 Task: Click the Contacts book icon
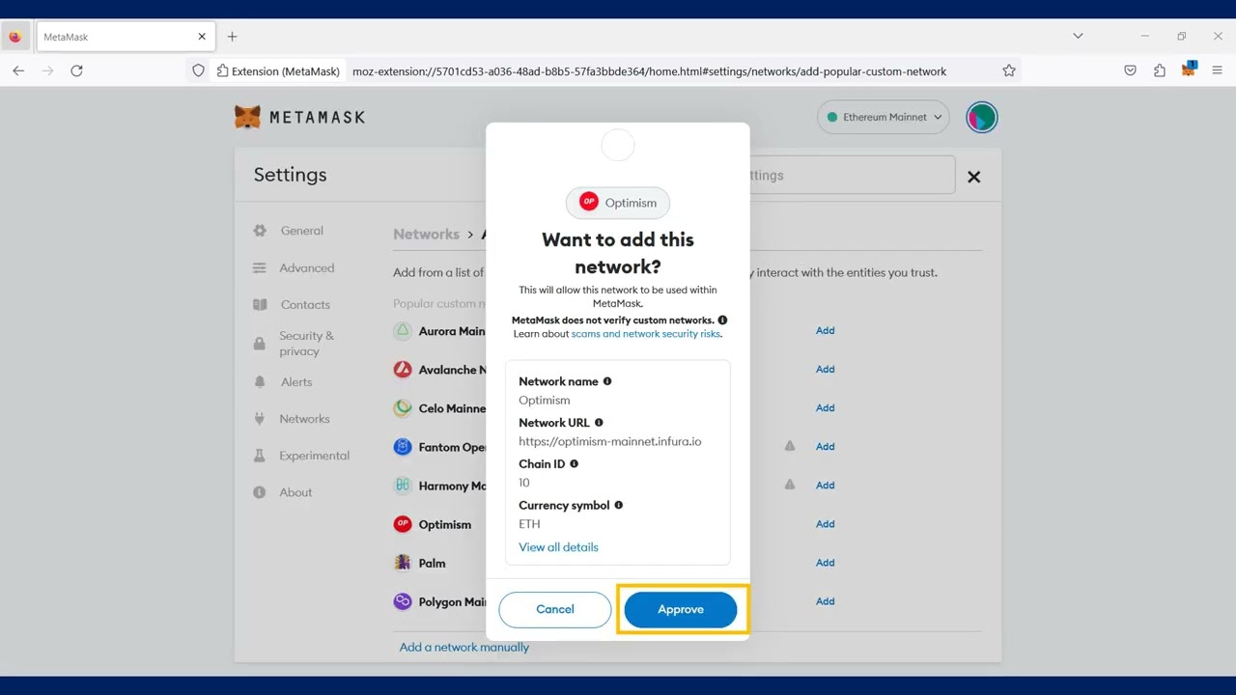coord(260,305)
